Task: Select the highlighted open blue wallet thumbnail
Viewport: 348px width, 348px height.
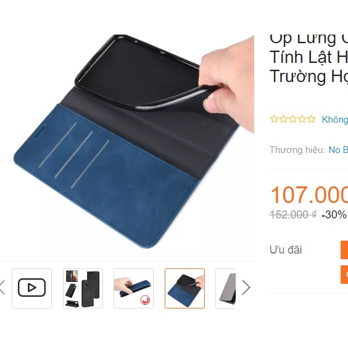Action: [184, 288]
